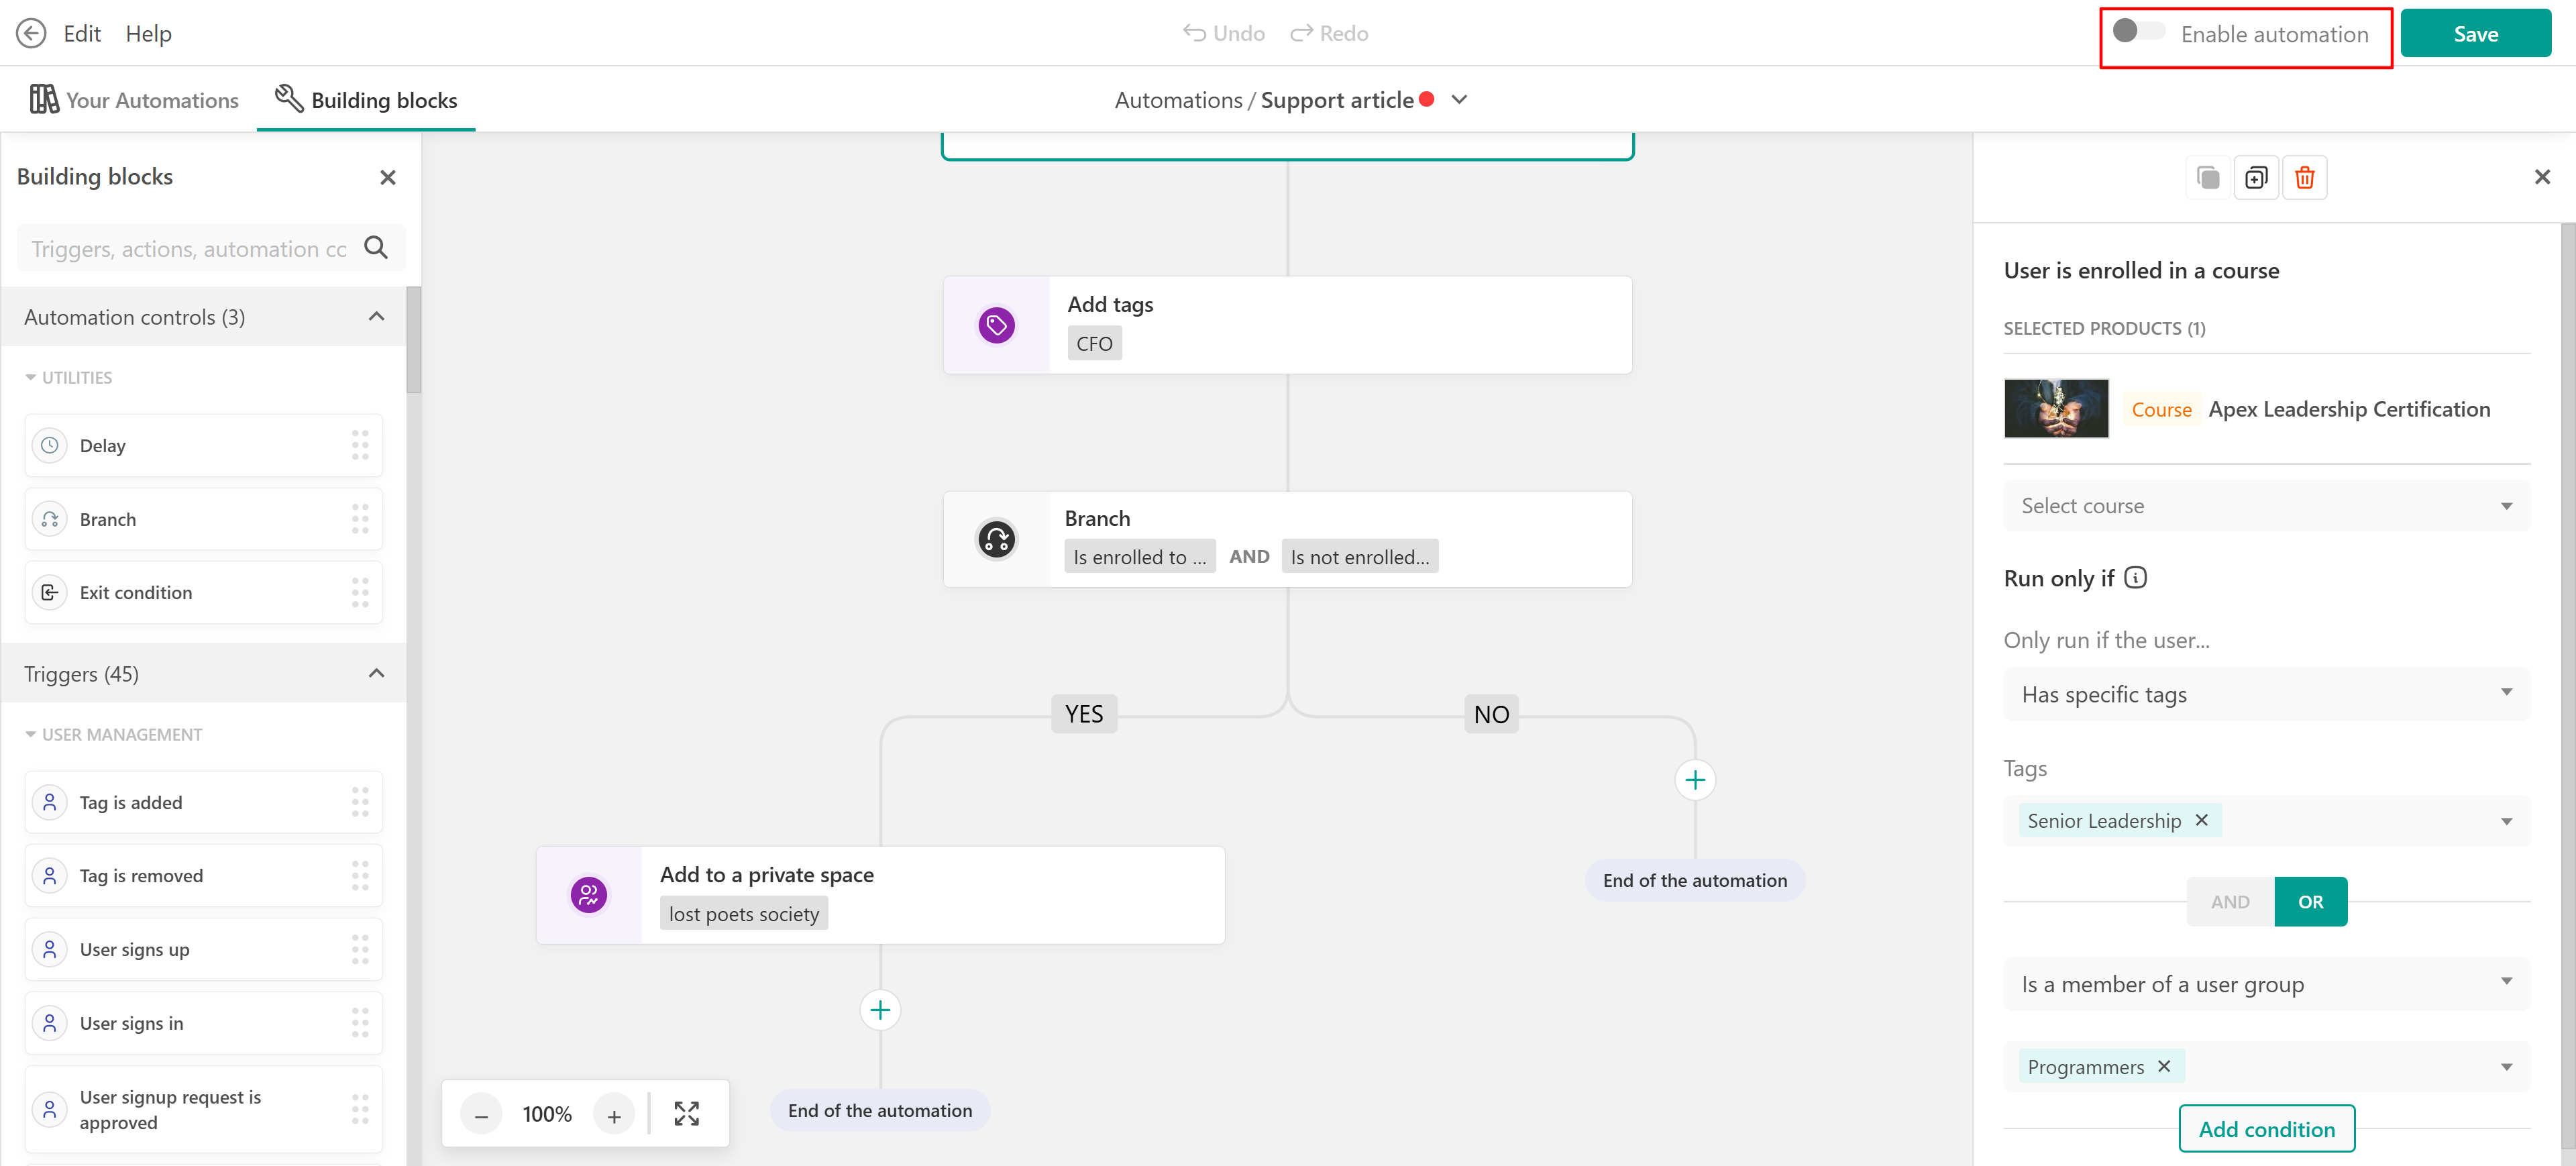The height and width of the screenshot is (1166, 2576).
Task: Select the OR condition operator
Action: click(2310, 902)
